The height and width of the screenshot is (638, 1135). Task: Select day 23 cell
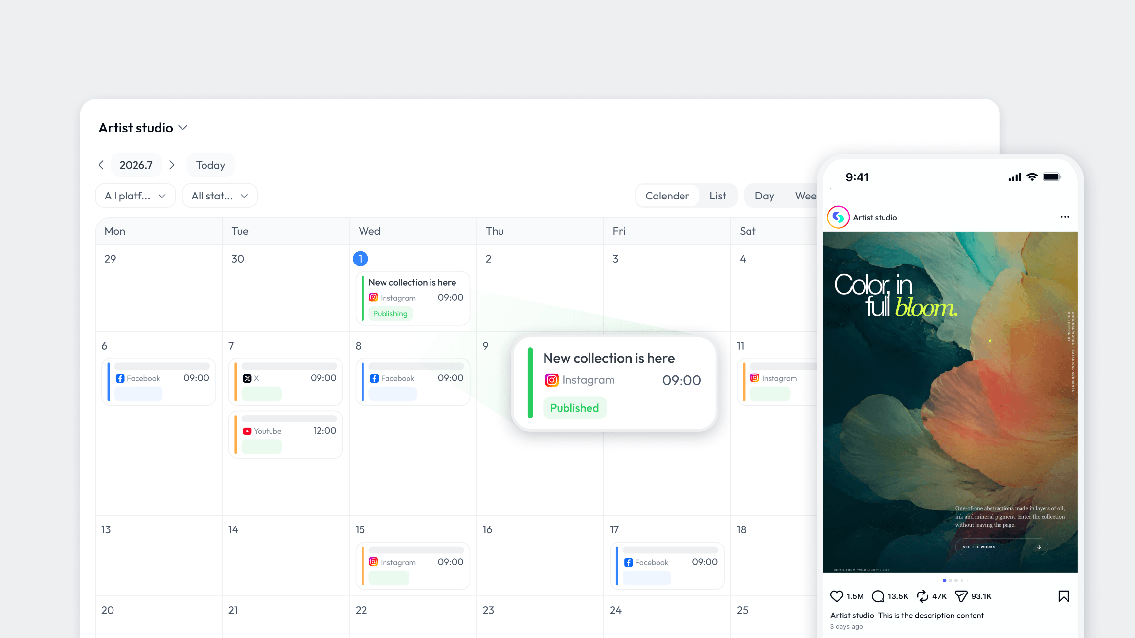coord(540,617)
